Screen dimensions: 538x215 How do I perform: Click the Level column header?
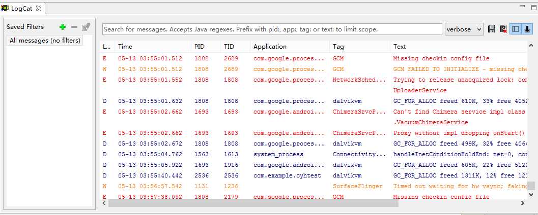click(x=107, y=47)
